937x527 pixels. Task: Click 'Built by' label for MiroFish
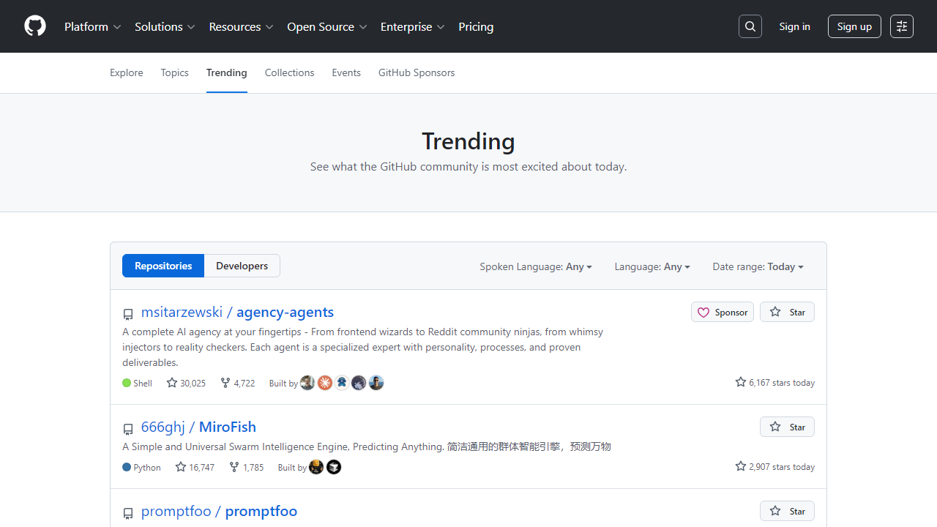click(292, 467)
